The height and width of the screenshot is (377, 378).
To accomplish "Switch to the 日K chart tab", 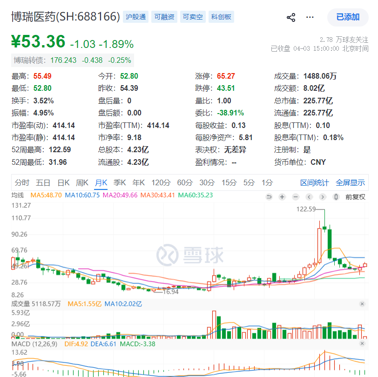I will (x=63, y=182).
